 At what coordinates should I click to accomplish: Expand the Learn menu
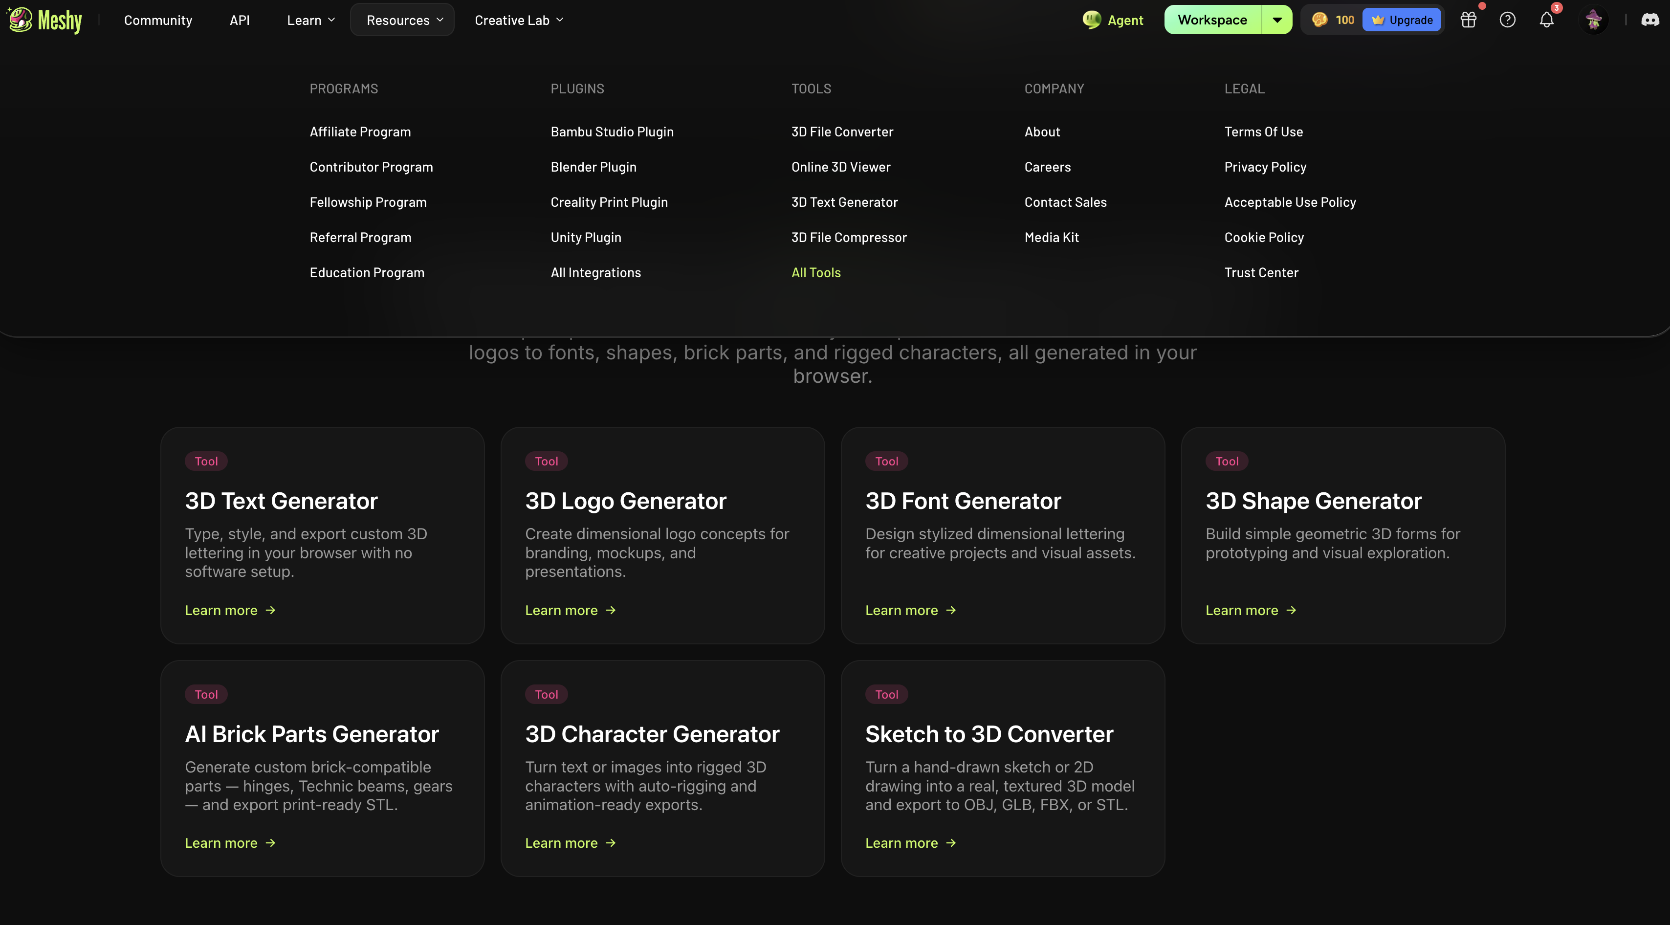[311, 20]
